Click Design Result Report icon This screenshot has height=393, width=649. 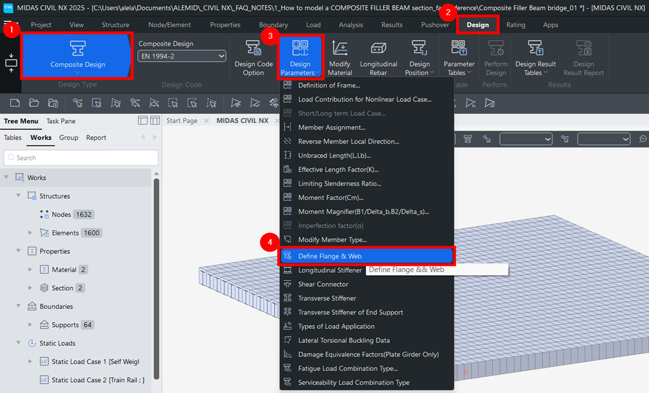(x=583, y=58)
